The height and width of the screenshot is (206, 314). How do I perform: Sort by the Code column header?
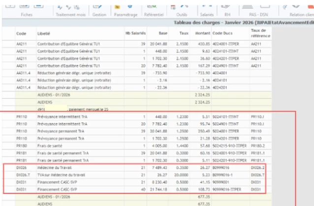coord(21,33)
